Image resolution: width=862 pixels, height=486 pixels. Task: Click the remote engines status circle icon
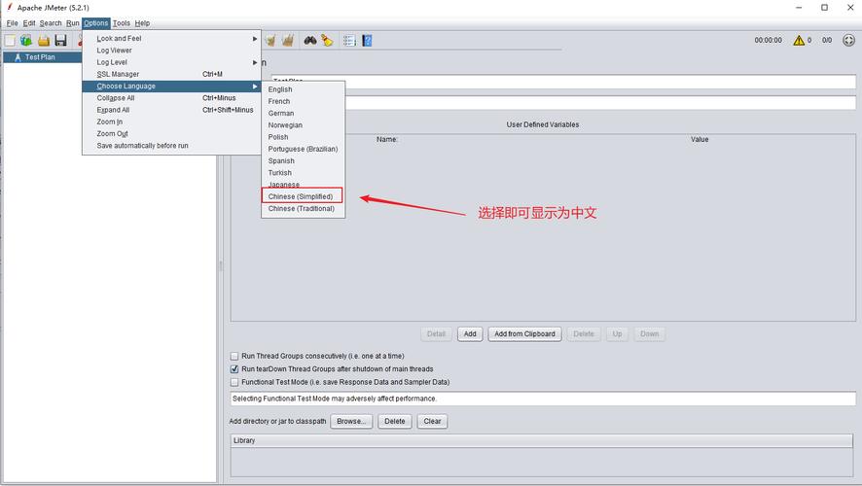pyautogui.click(x=848, y=40)
